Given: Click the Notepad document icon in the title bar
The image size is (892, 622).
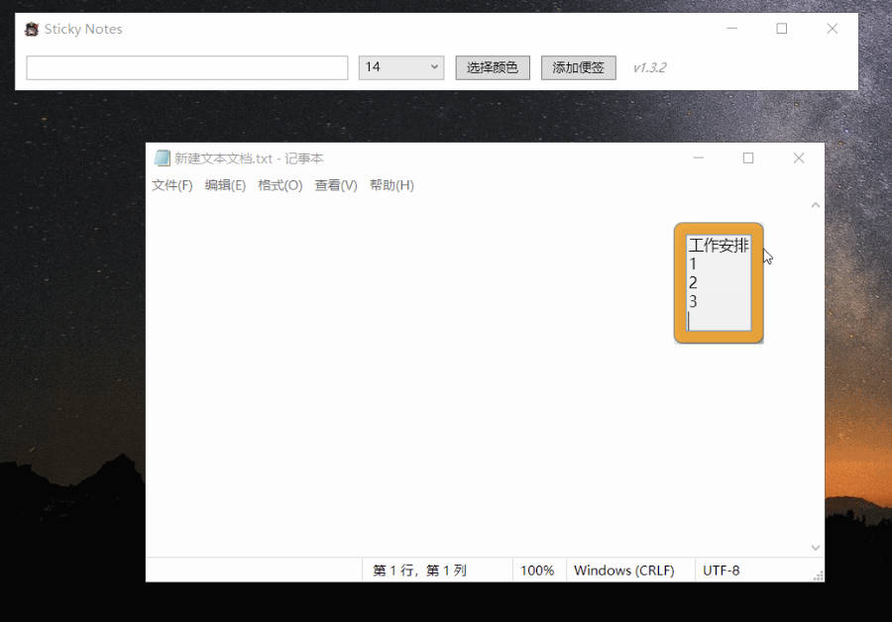Looking at the screenshot, I should coord(161,157).
